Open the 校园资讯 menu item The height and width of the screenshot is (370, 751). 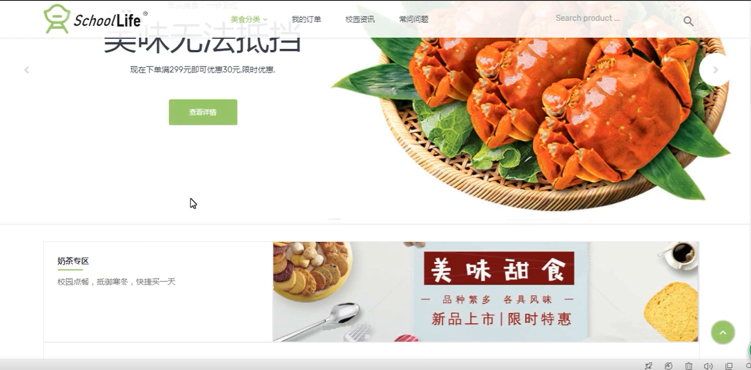pos(360,19)
